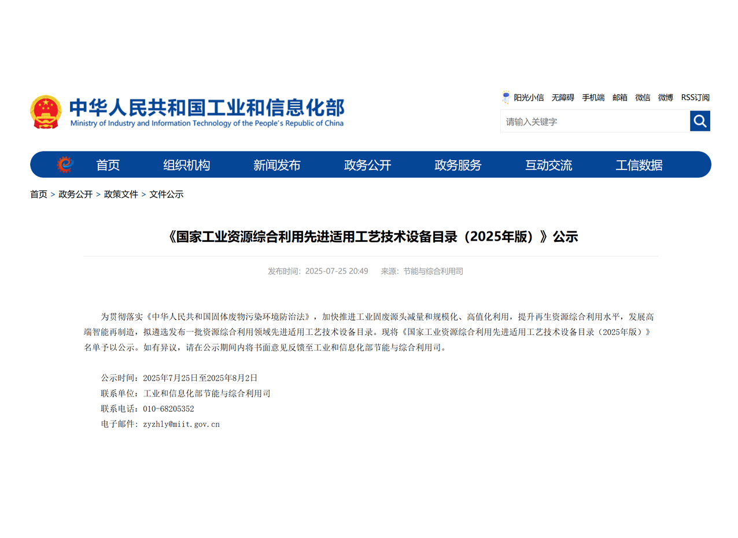Viewport: 738px width, 538px height.
Task: Click the publish time 2025-07-25 20:49
Action: click(337, 271)
